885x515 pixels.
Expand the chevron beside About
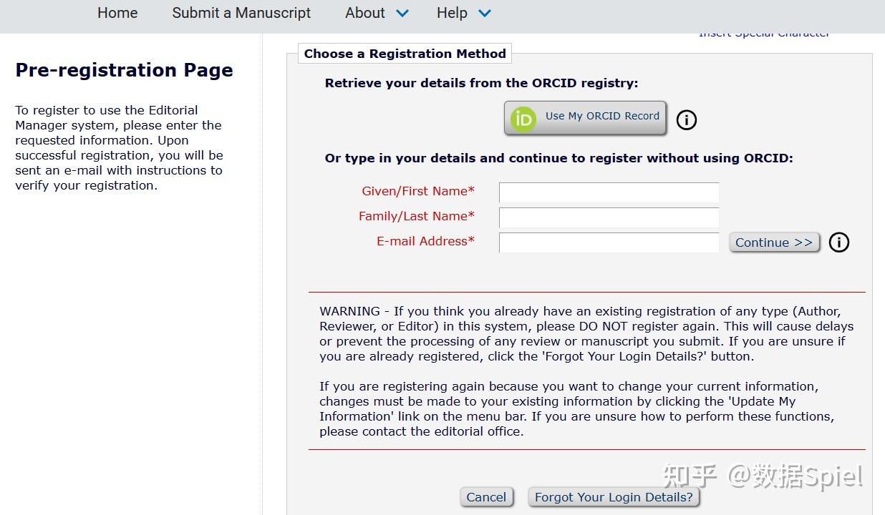[402, 14]
